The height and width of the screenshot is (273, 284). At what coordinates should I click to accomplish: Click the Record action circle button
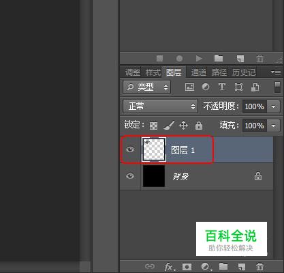(x=179, y=59)
